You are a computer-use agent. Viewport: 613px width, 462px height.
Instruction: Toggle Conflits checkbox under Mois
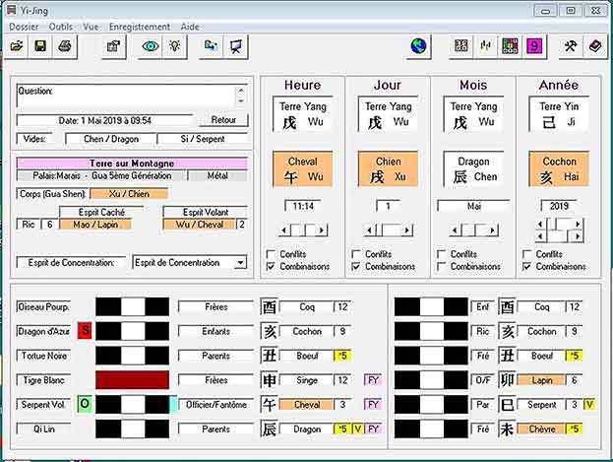441,254
